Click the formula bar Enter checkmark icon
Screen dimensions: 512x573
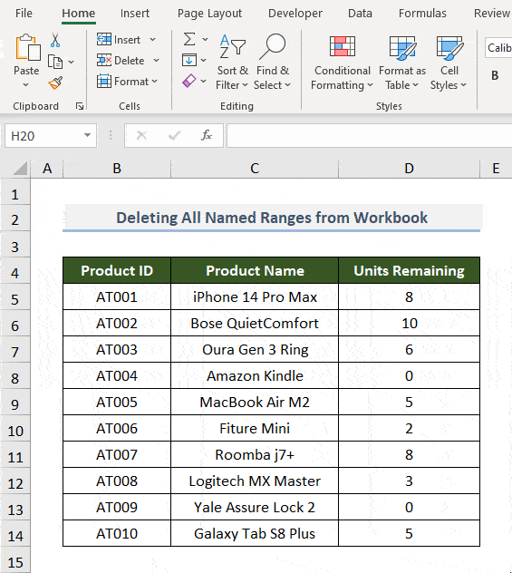pos(175,136)
